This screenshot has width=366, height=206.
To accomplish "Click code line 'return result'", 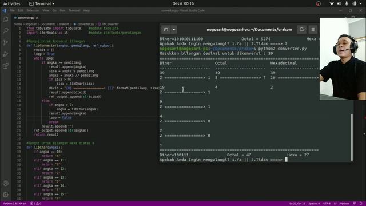I will 46,135.
